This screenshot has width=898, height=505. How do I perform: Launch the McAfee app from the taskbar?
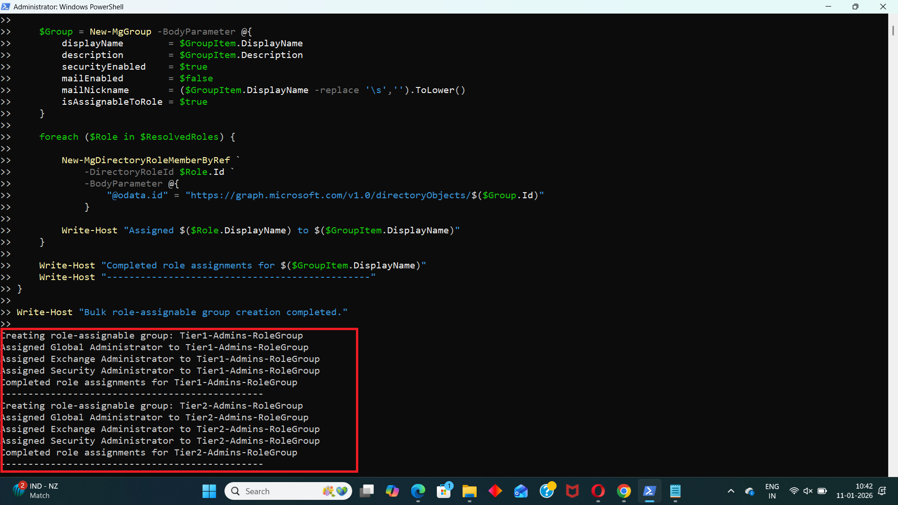(572, 491)
